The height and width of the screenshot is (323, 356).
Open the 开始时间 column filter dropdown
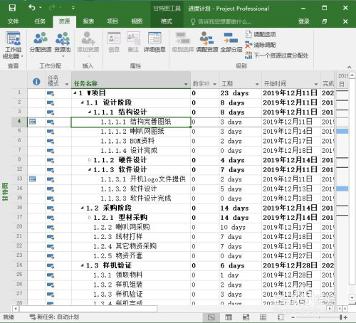[x=316, y=84]
